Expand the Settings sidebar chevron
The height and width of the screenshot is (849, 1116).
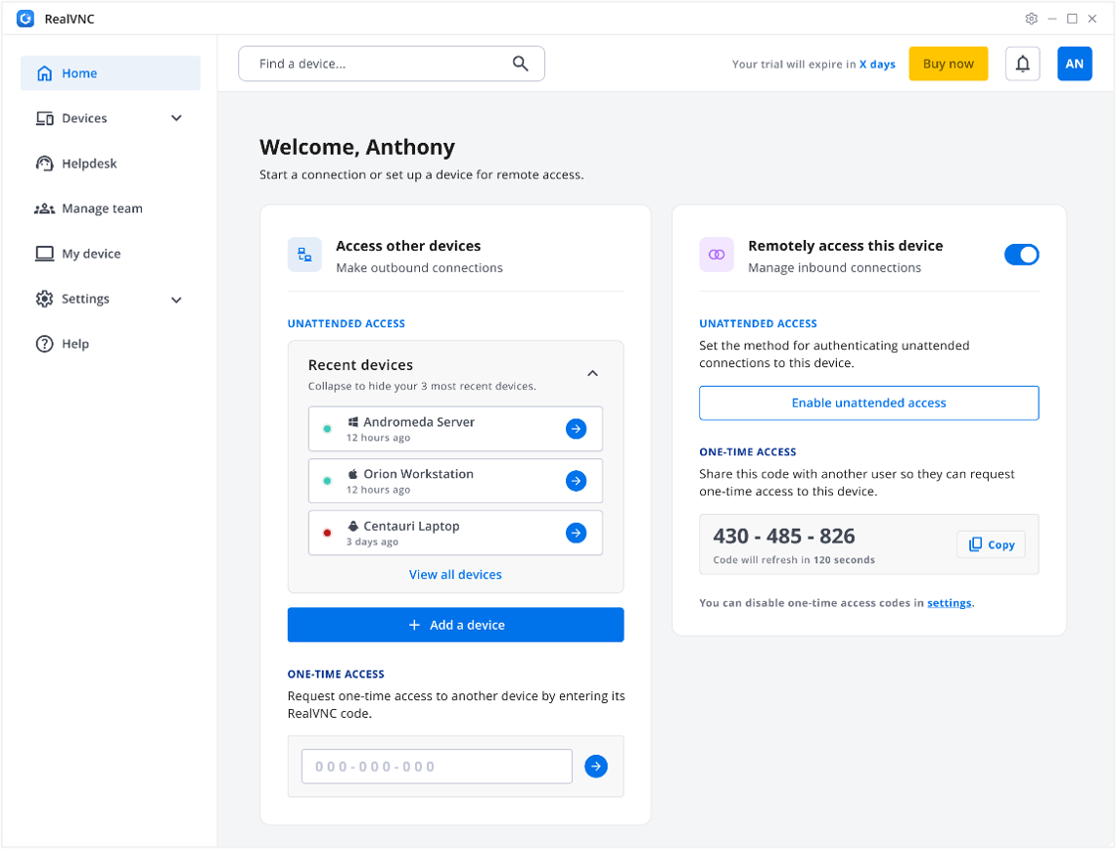(x=176, y=300)
